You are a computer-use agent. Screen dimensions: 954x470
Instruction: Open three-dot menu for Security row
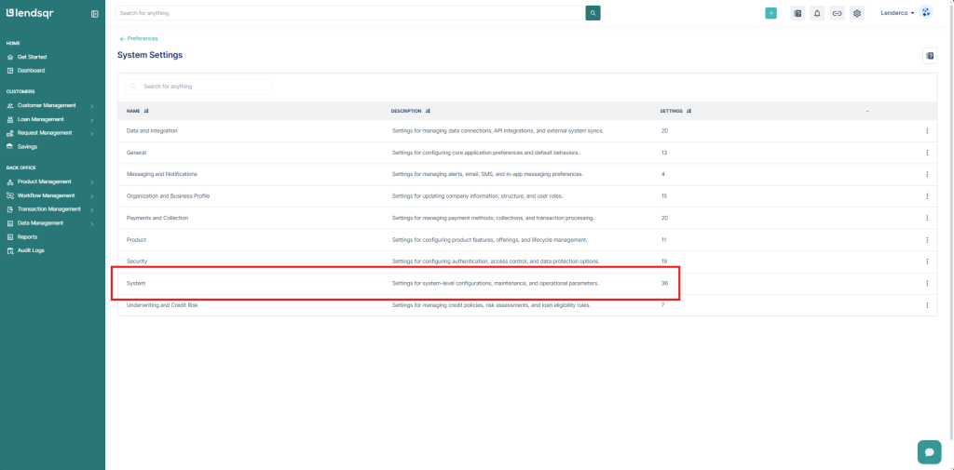click(927, 262)
